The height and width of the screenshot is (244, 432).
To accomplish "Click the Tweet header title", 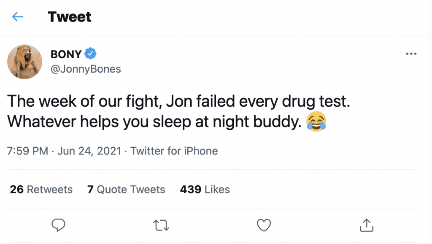I will coord(70,17).
